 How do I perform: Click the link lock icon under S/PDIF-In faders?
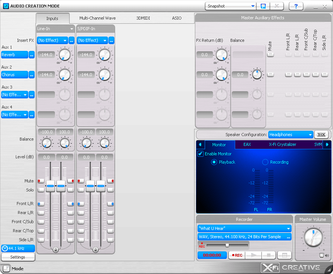[x=96, y=250]
